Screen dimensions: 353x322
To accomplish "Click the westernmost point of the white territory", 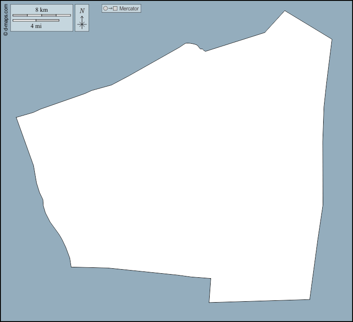I will point(17,118).
